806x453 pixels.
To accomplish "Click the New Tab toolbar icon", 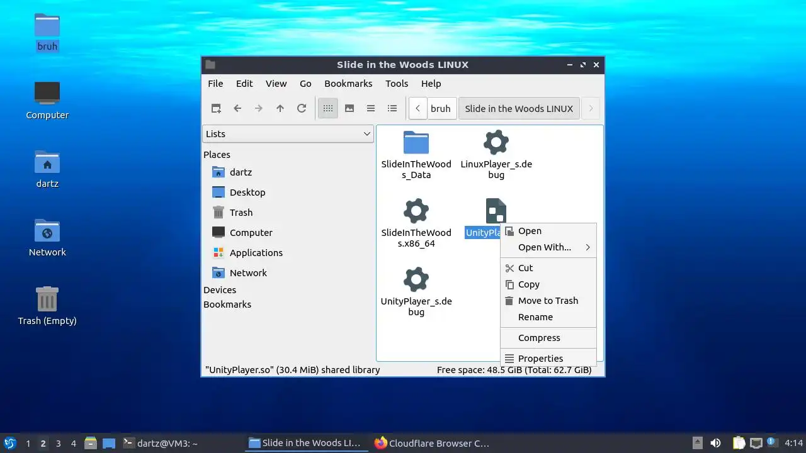I will tap(216, 108).
